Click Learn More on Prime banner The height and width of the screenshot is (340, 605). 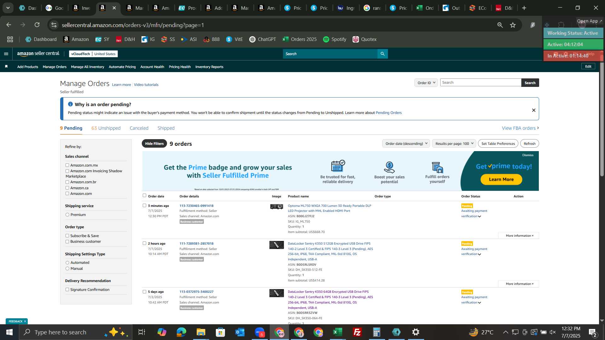(x=501, y=179)
